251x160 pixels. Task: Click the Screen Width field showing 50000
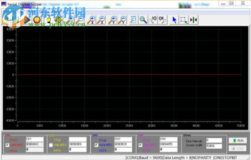click(214, 146)
